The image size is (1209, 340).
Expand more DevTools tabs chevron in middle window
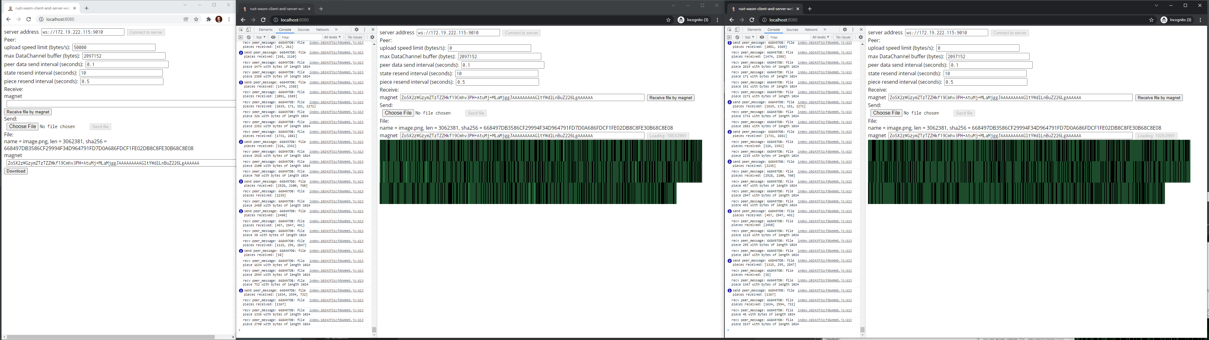click(336, 30)
